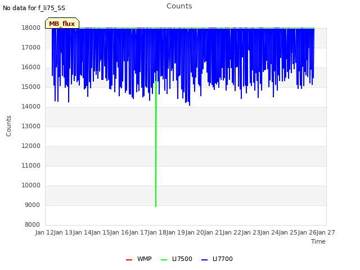Click the Counts chart title
This screenshot has width=360, height=270.
click(179, 6)
